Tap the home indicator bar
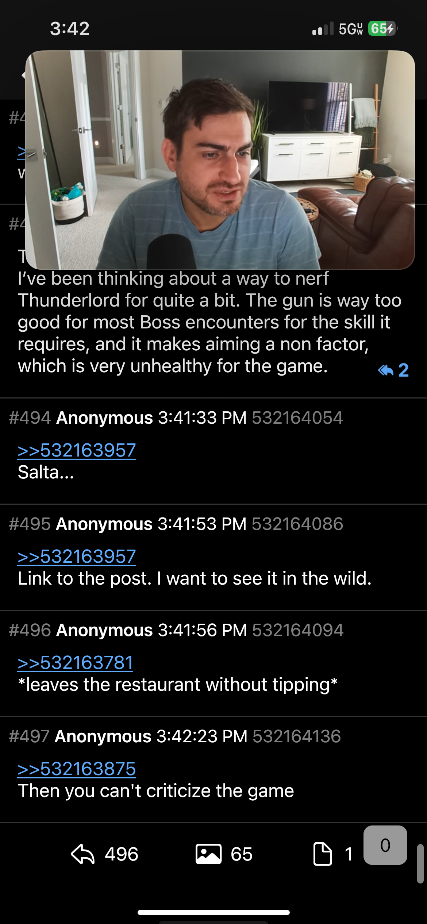The height and width of the screenshot is (924, 427). click(x=213, y=913)
